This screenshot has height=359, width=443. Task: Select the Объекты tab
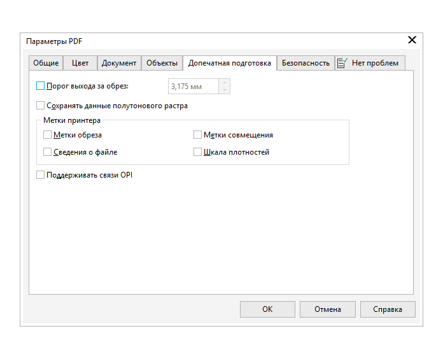pyautogui.click(x=162, y=63)
